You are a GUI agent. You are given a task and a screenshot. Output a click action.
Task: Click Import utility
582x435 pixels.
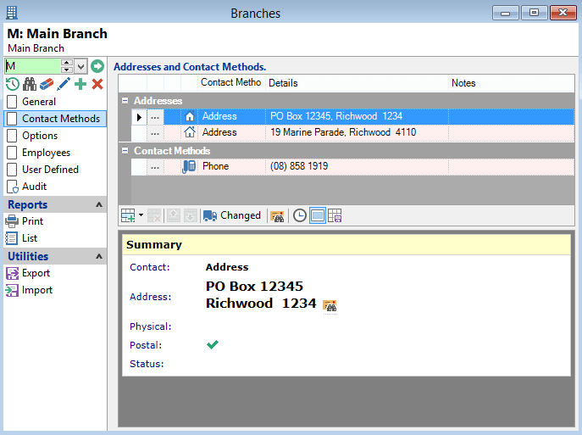(x=55, y=290)
